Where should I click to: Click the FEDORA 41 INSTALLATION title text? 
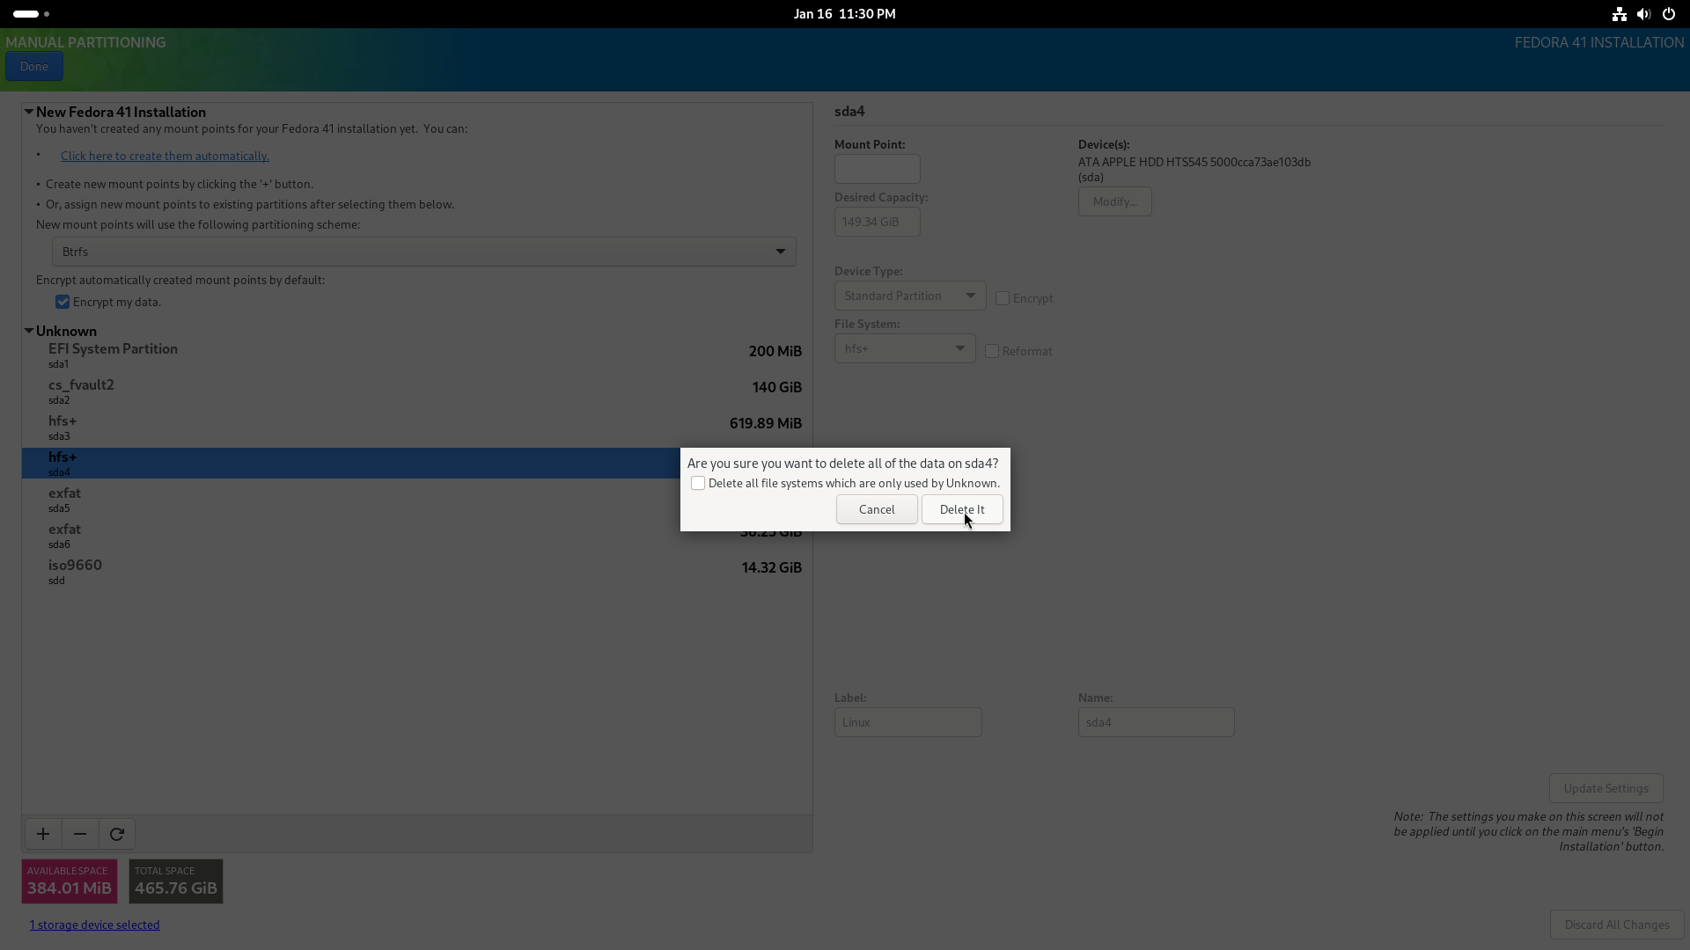[x=1599, y=42]
